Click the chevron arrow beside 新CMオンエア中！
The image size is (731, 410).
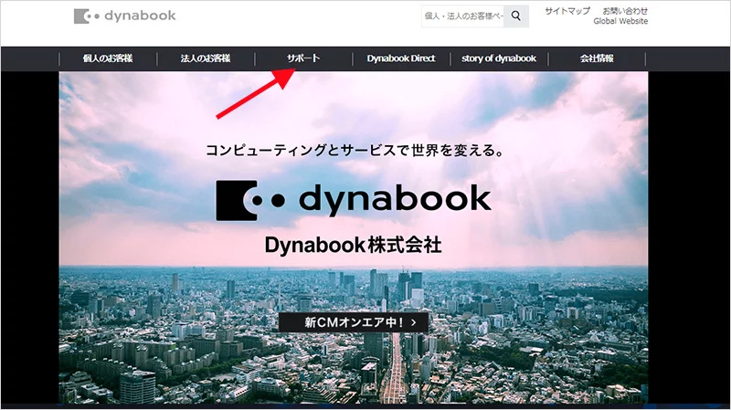pyautogui.click(x=414, y=322)
